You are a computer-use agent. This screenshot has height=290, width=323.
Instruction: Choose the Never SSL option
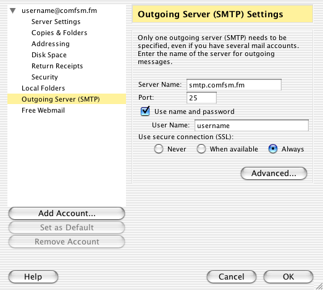click(159, 149)
